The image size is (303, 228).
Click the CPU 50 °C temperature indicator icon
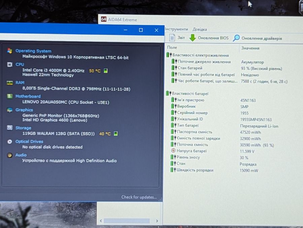(105, 71)
